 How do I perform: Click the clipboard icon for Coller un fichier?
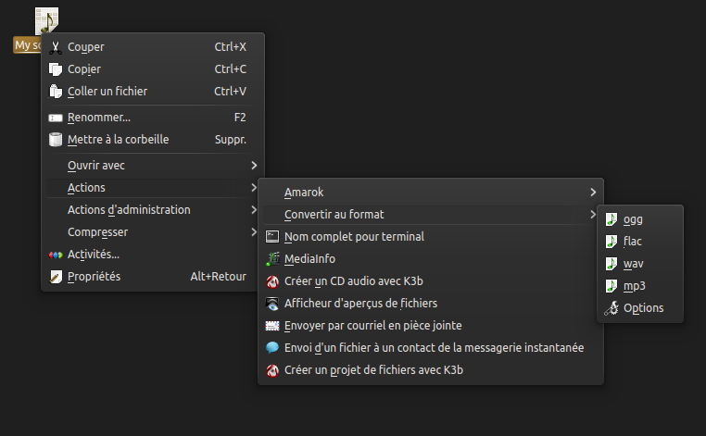click(x=56, y=92)
